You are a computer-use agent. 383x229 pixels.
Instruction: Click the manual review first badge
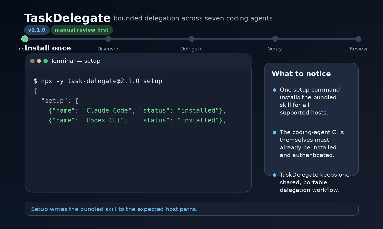coord(82,30)
